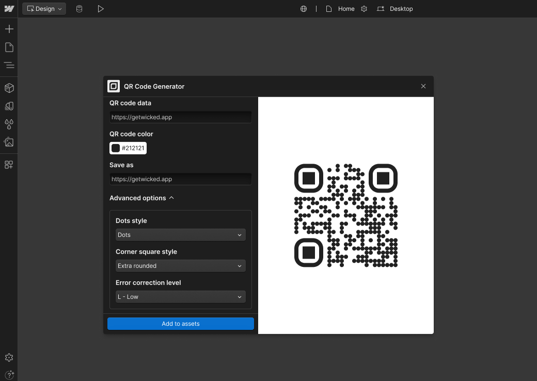The image size is (537, 381).
Task: Click the page file icon beside Home
Action: tap(329, 9)
